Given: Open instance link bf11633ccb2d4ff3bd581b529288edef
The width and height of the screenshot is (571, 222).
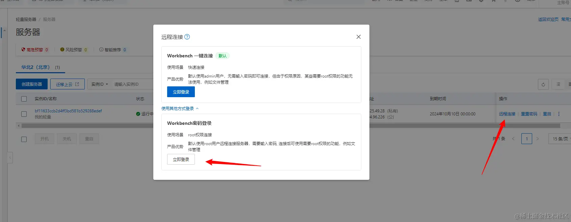Looking at the screenshot, I should point(68,111).
